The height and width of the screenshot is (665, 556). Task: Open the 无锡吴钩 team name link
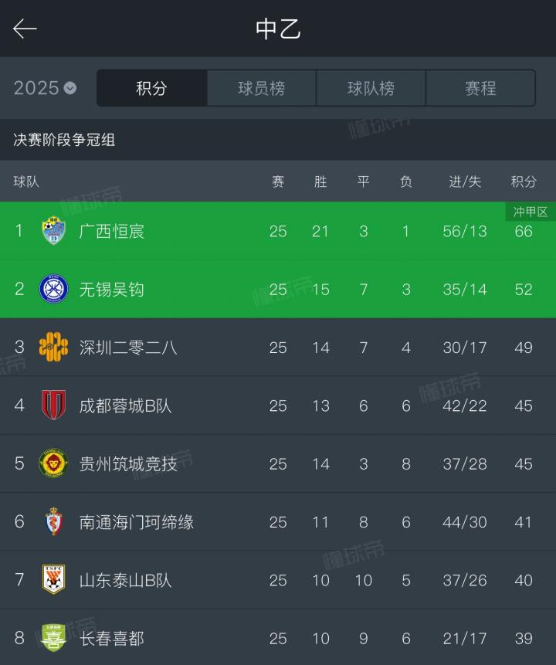click(112, 289)
